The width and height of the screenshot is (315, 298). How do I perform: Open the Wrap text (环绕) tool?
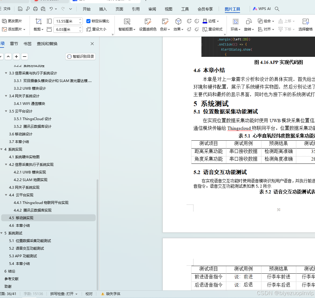[x=235, y=25]
